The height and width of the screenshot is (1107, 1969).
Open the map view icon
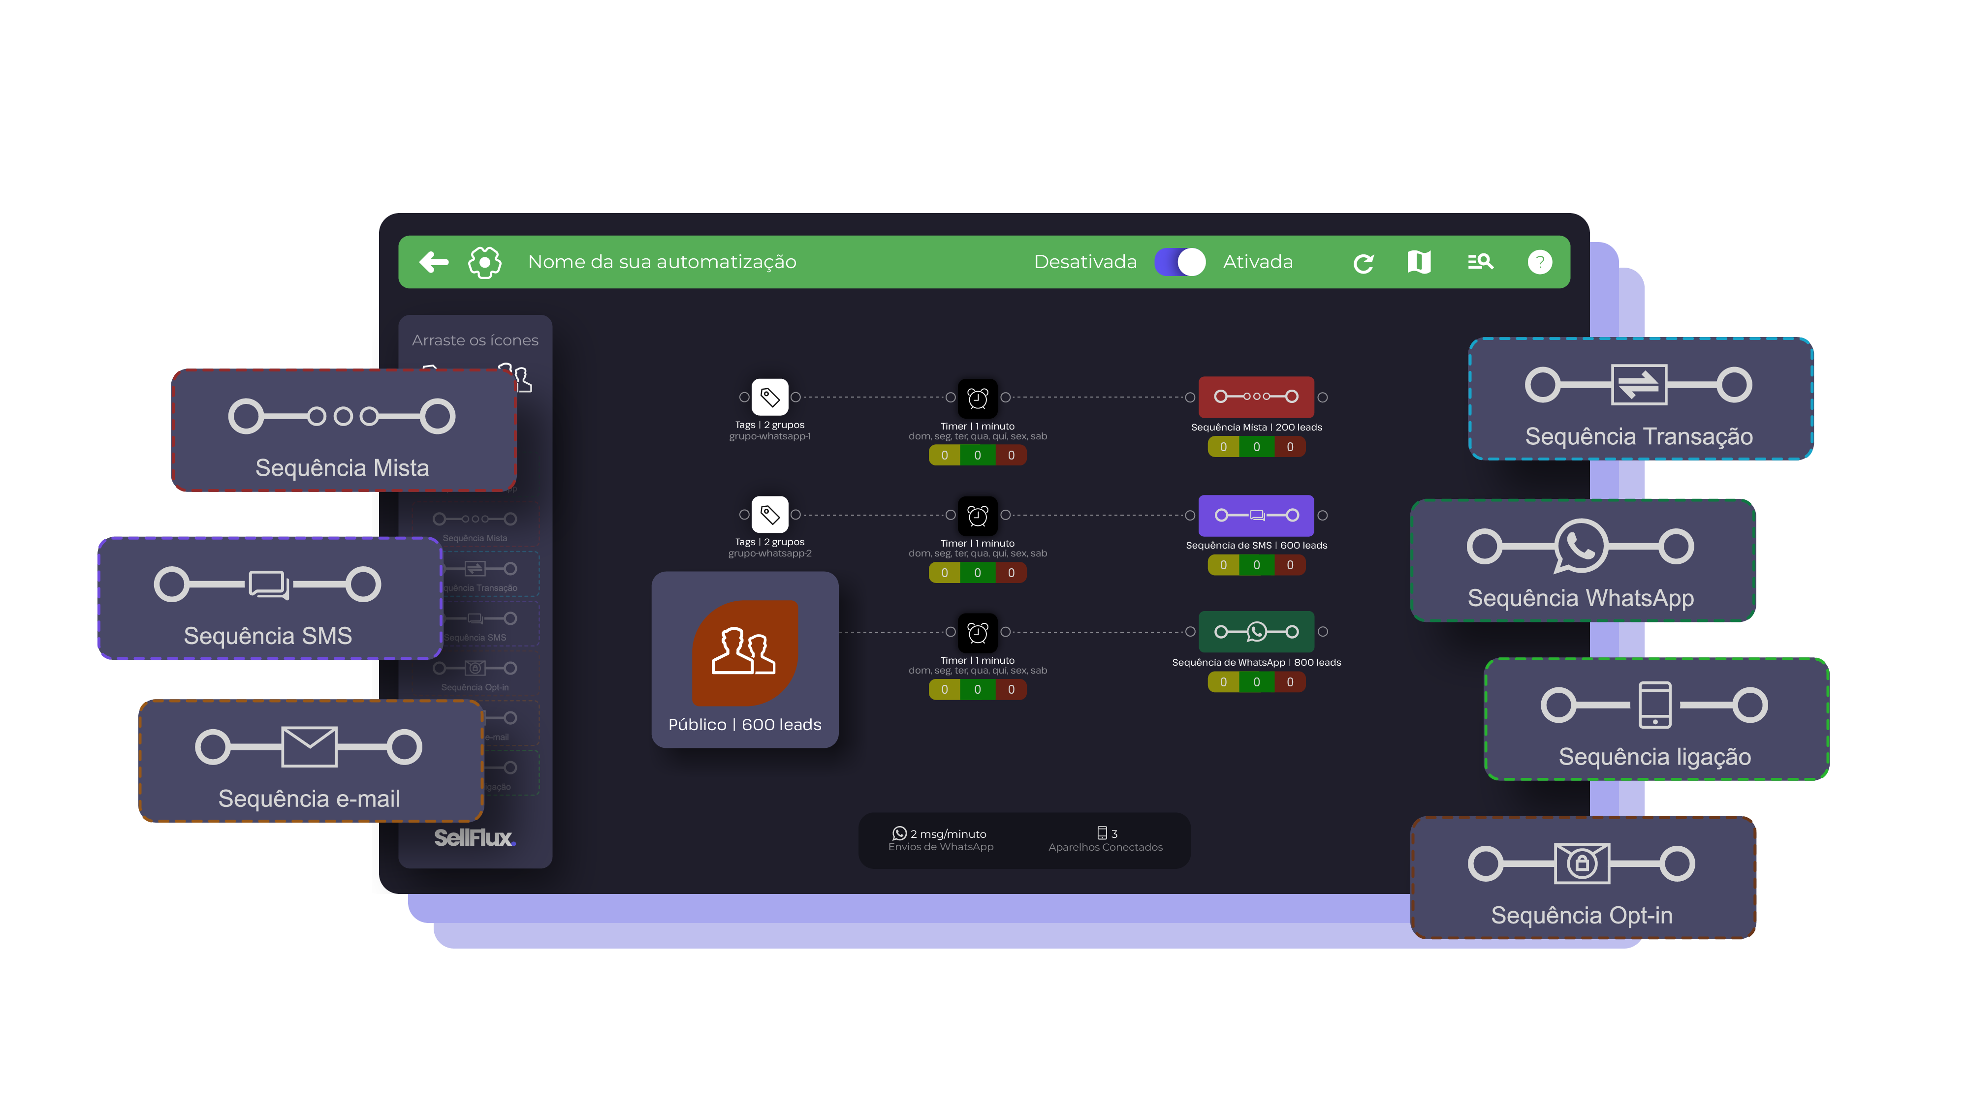pyautogui.click(x=1419, y=262)
